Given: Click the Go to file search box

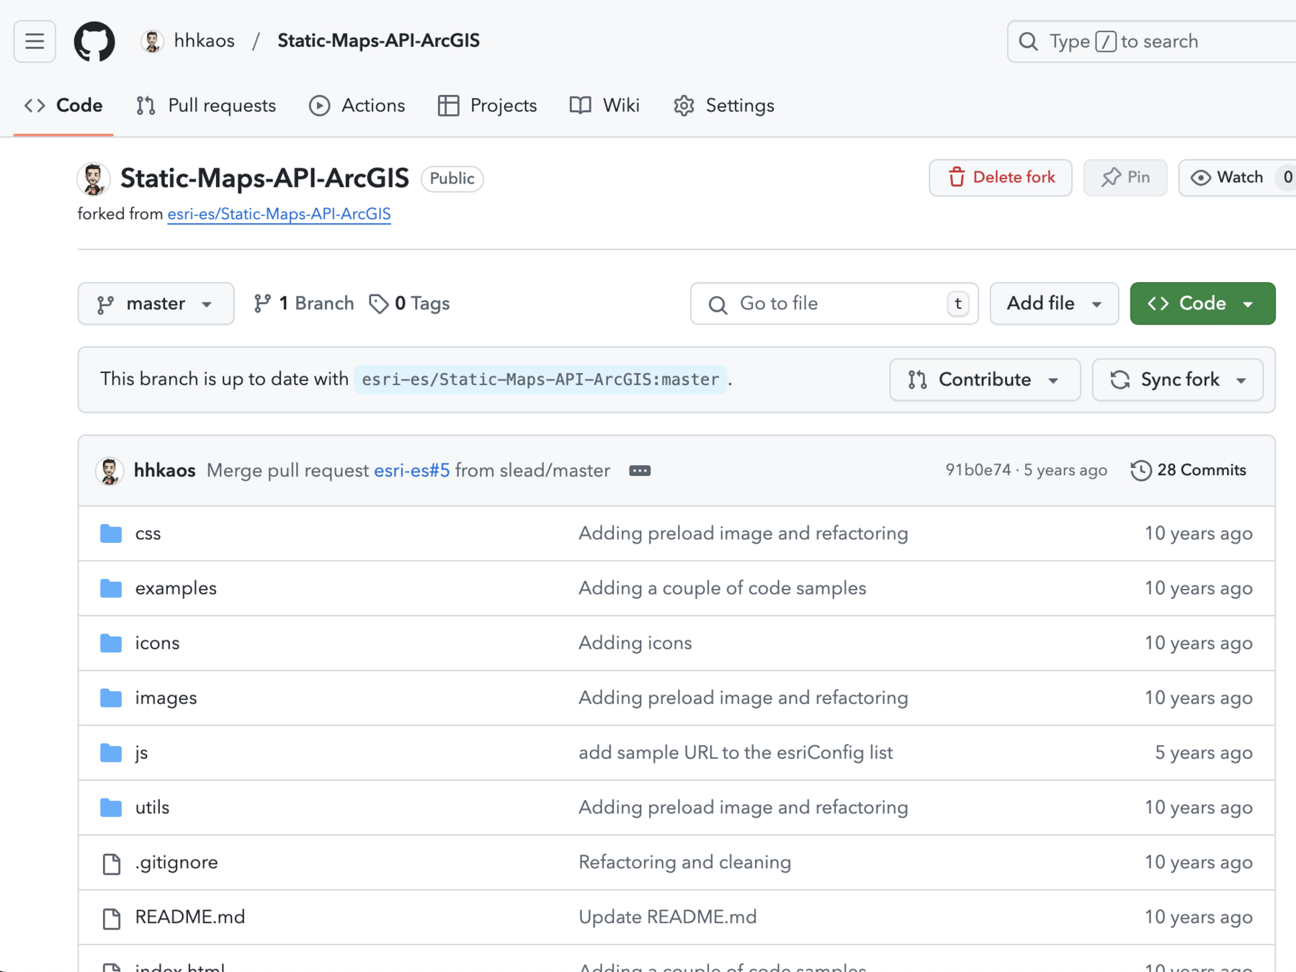Looking at the screenshot, I should (x=834, y=304).
